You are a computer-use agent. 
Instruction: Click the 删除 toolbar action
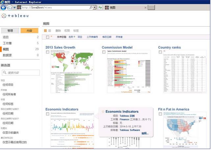tap(58, 31)
